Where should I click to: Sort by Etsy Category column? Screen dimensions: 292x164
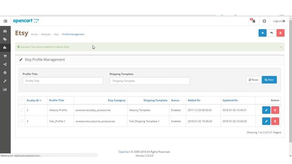coord(117,100)
